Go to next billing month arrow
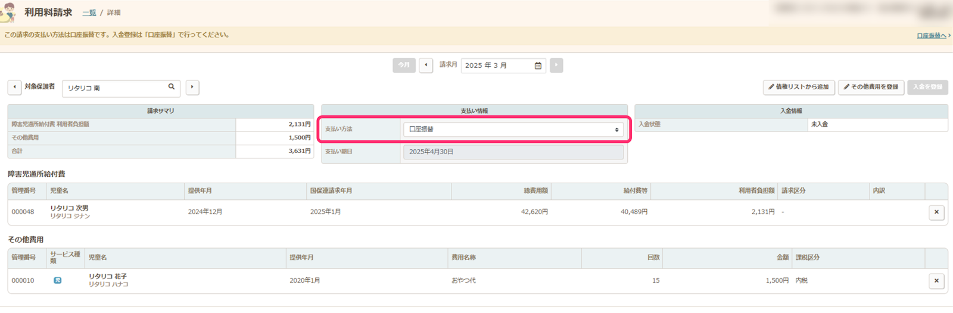 [x=556, y=65]
